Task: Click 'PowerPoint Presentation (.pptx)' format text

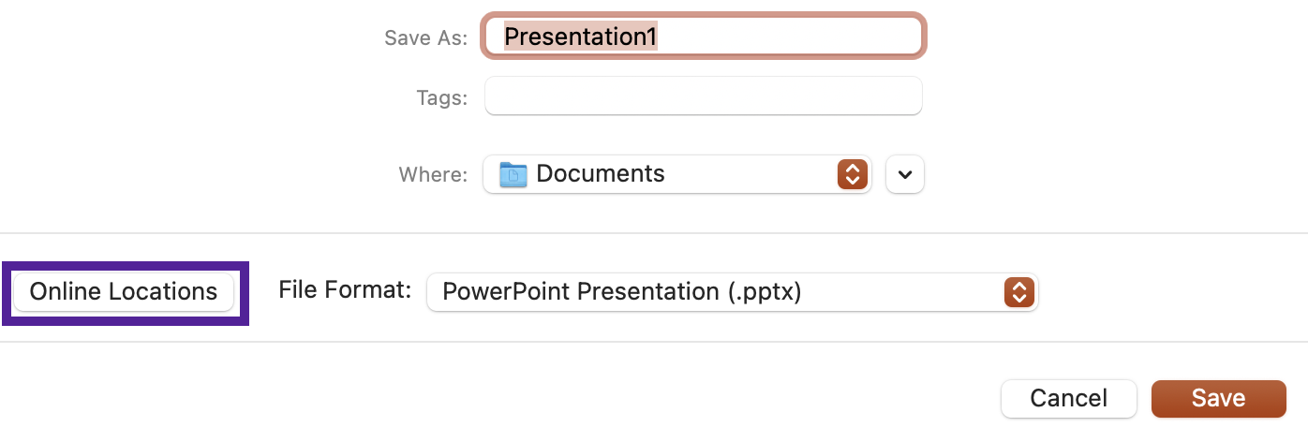Action: pyautogui.click(x=621, y=292)
